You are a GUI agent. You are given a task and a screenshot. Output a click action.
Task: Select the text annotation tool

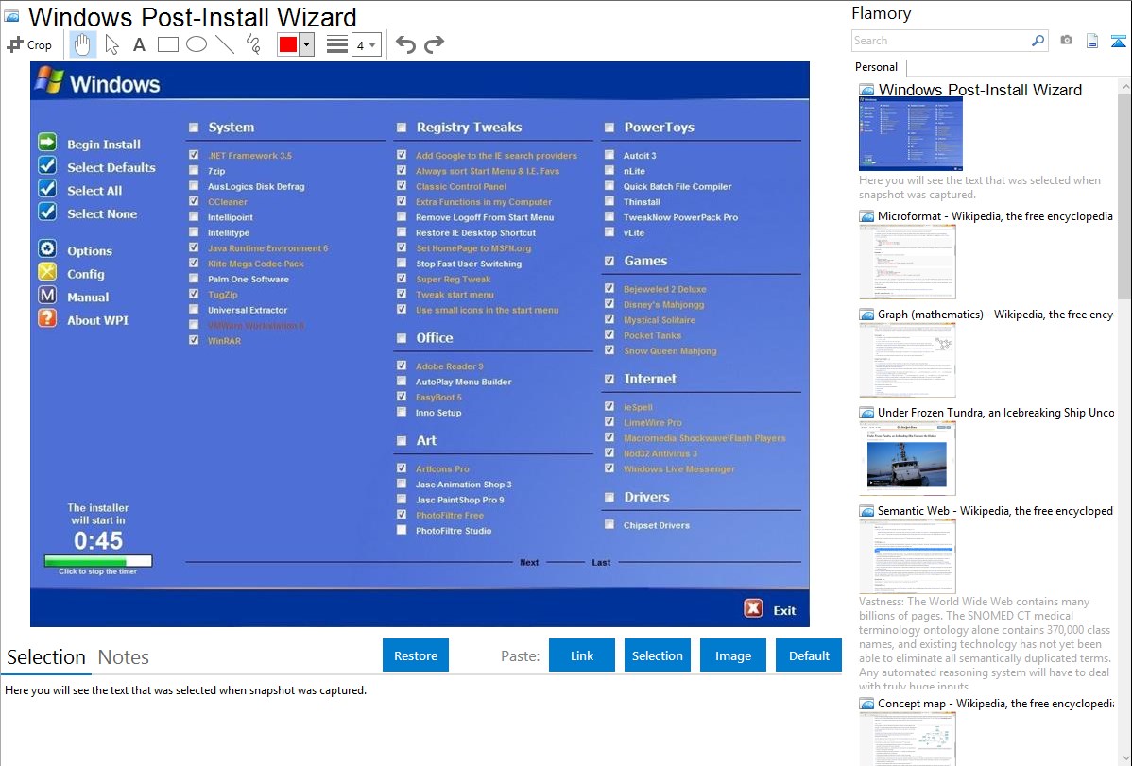point(139,44)
